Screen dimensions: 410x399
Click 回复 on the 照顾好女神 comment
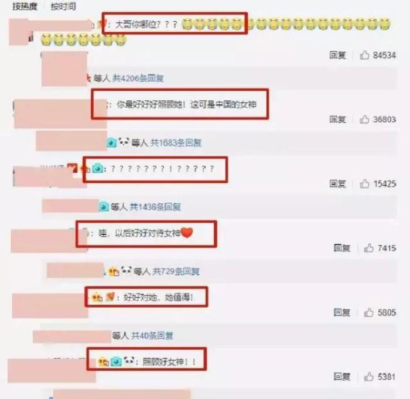[x=341, y=377]
